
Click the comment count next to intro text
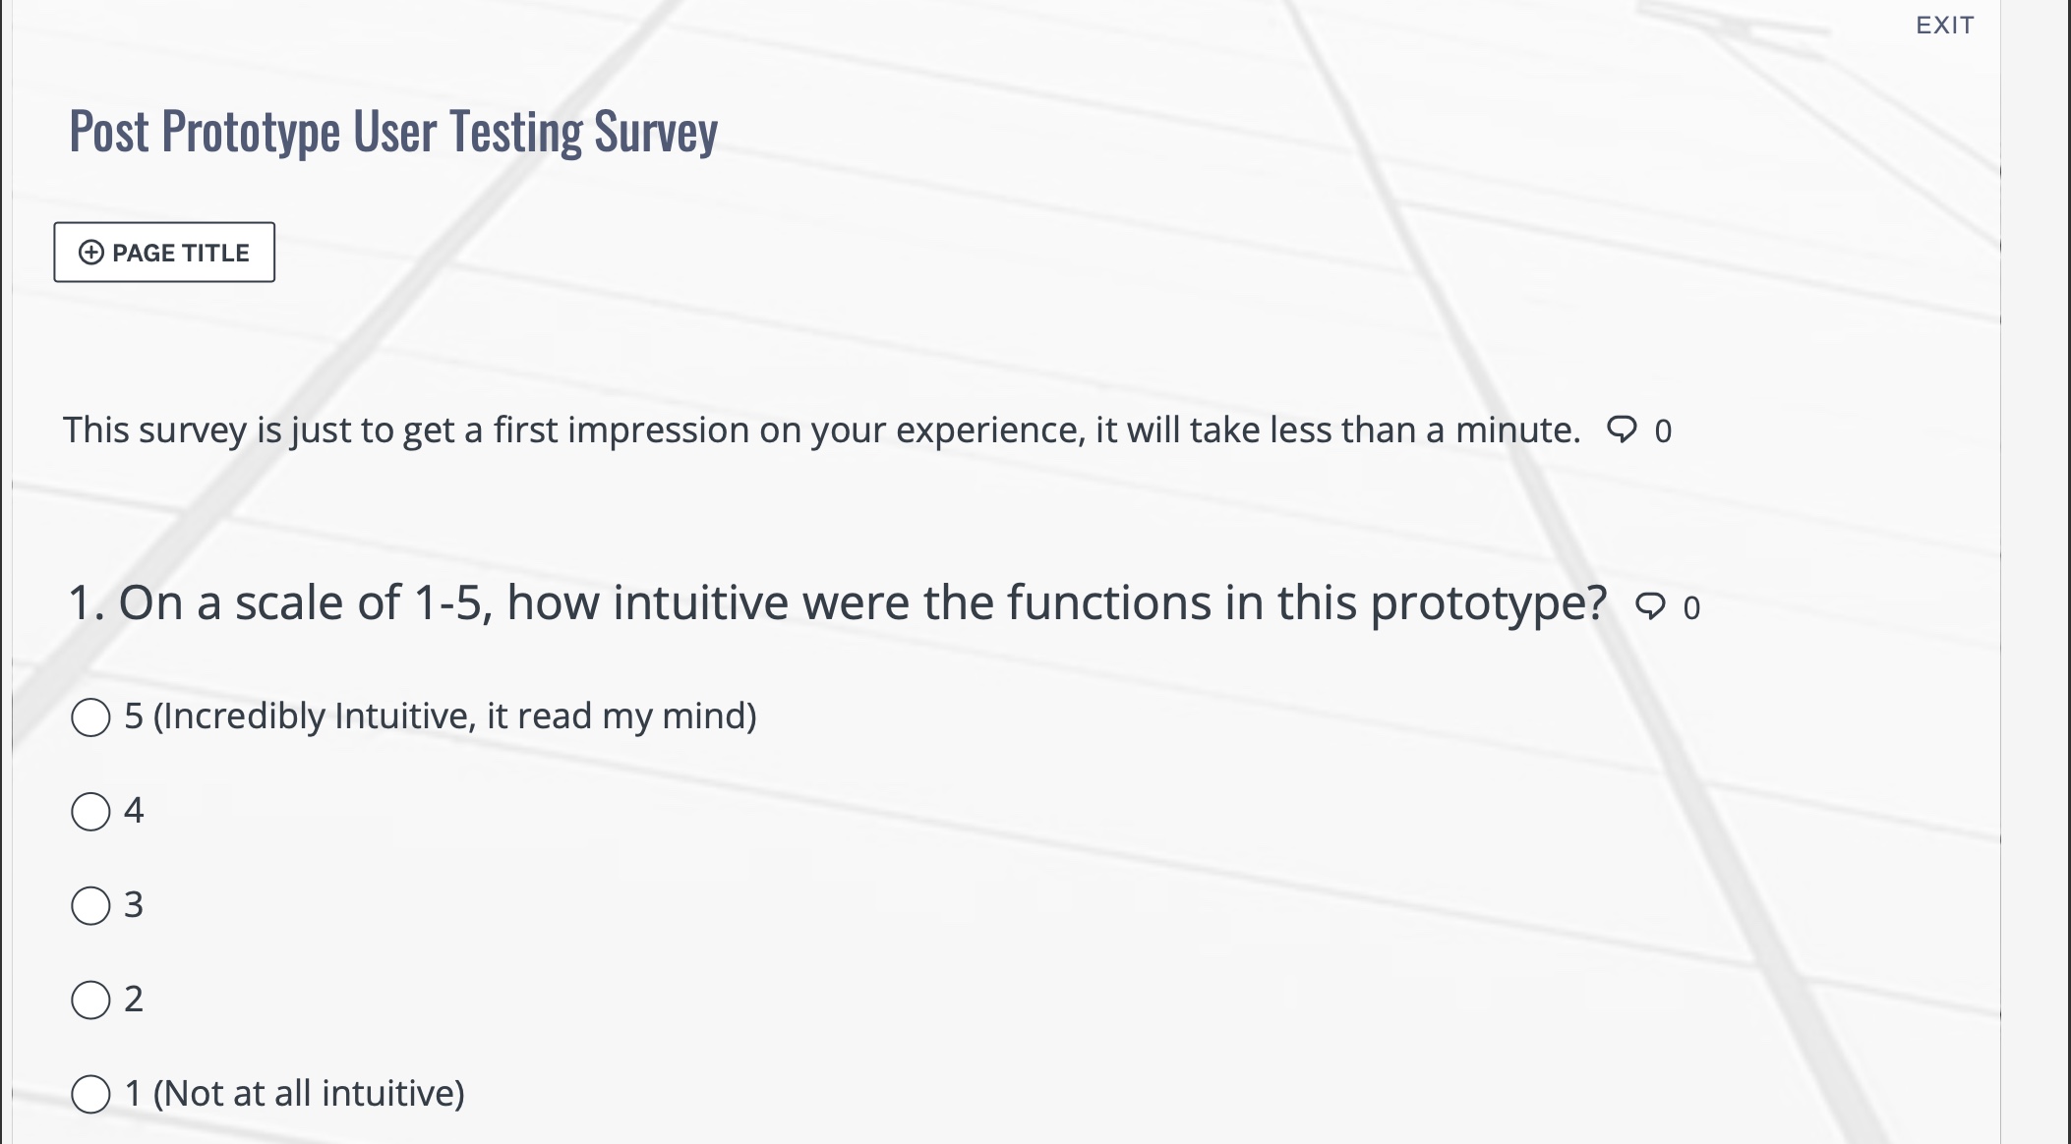pos(1663,430)
